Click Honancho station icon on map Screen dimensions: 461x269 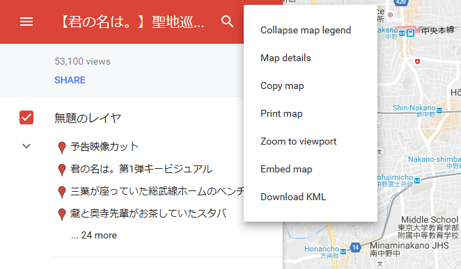pyautogui.click(x=343, y=252)
